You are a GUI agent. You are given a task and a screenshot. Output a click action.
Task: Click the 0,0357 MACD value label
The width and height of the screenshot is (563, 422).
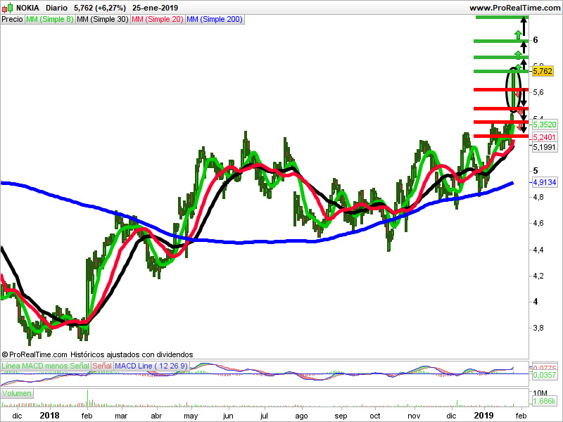click(545, 375)
